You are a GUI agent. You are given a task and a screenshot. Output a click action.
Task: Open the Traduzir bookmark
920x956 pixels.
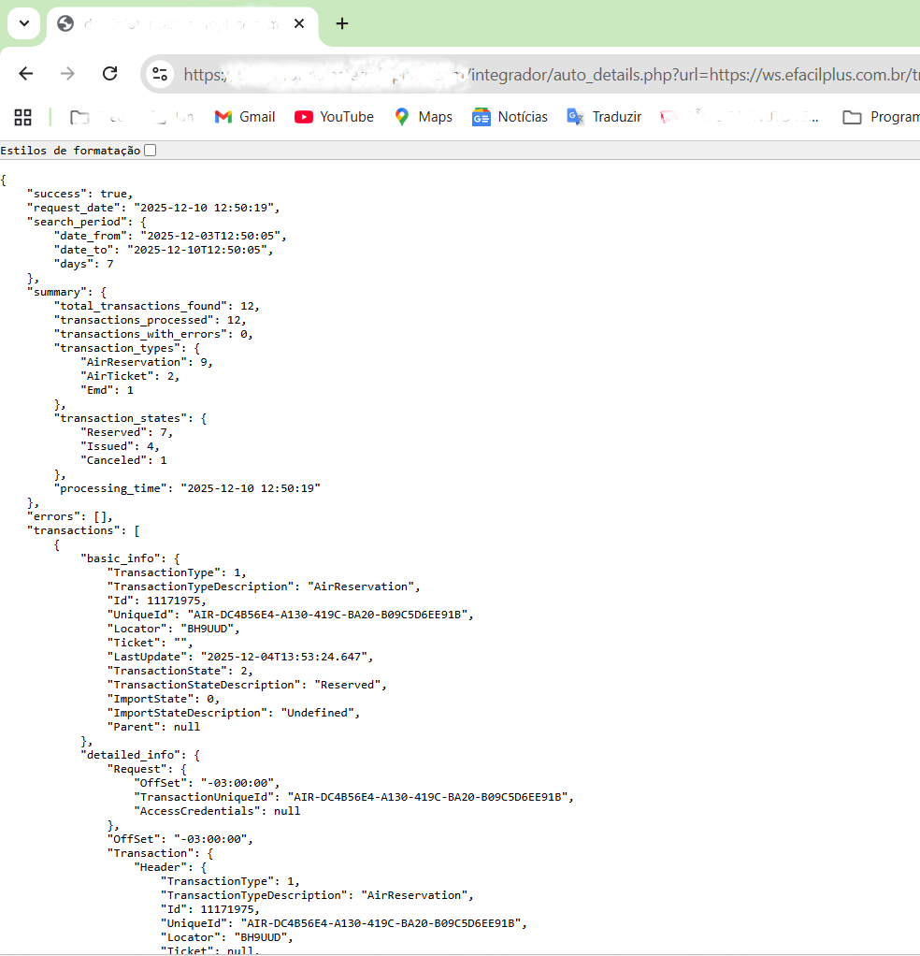604,117
